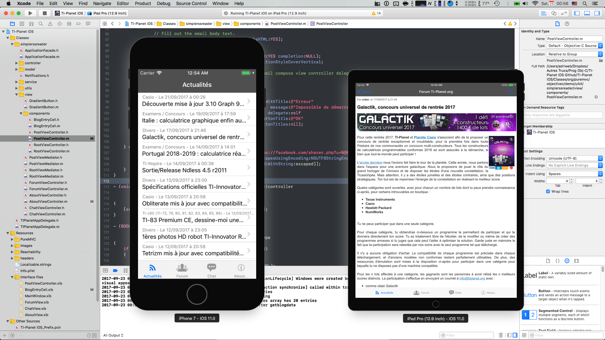
Task: Collapse the components folder
Action: 21,113
